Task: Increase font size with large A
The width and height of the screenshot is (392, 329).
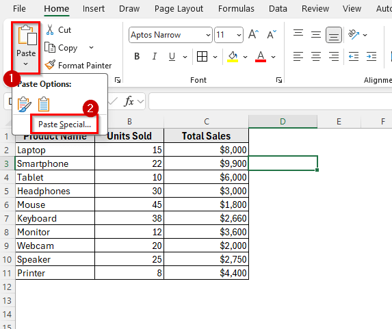Action: coord(253,34)
